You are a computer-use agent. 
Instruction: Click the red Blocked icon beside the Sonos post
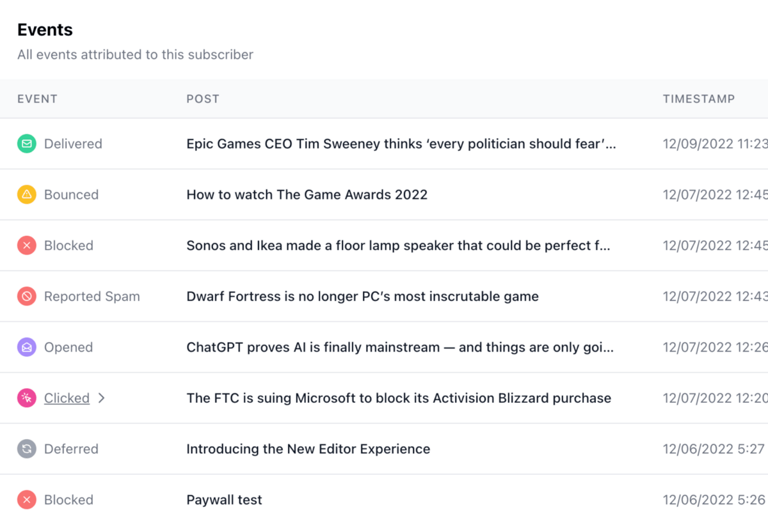tap(26, 245)
